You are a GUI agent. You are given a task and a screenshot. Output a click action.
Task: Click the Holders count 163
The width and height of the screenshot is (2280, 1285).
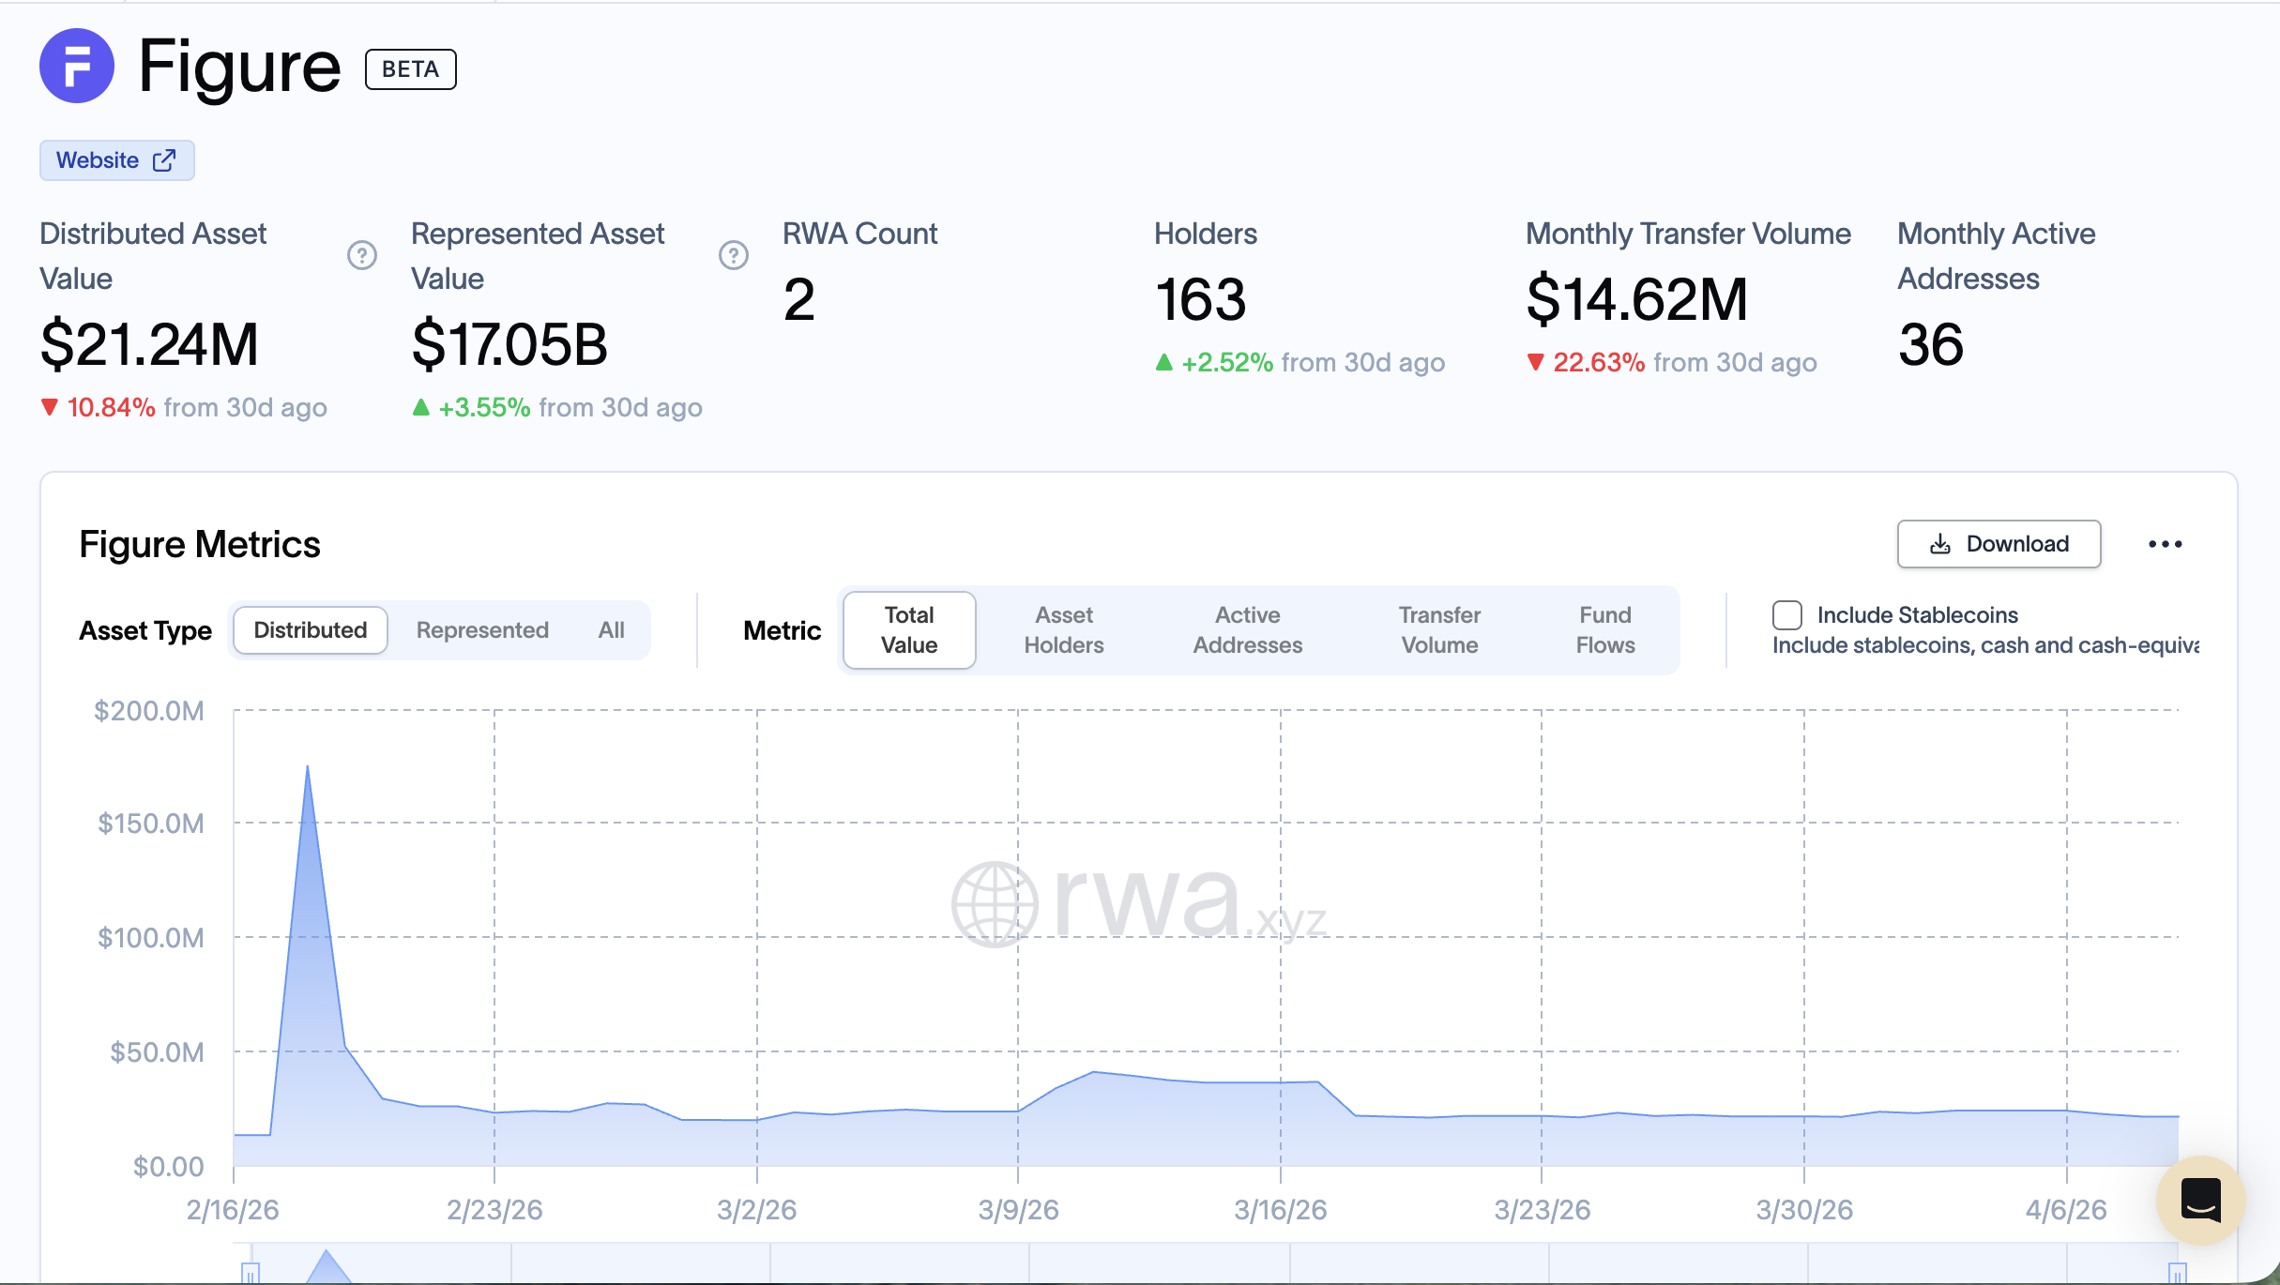pos(1200,300)
